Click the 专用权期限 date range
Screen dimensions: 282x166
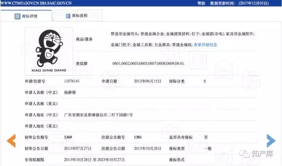pos(94,160)
